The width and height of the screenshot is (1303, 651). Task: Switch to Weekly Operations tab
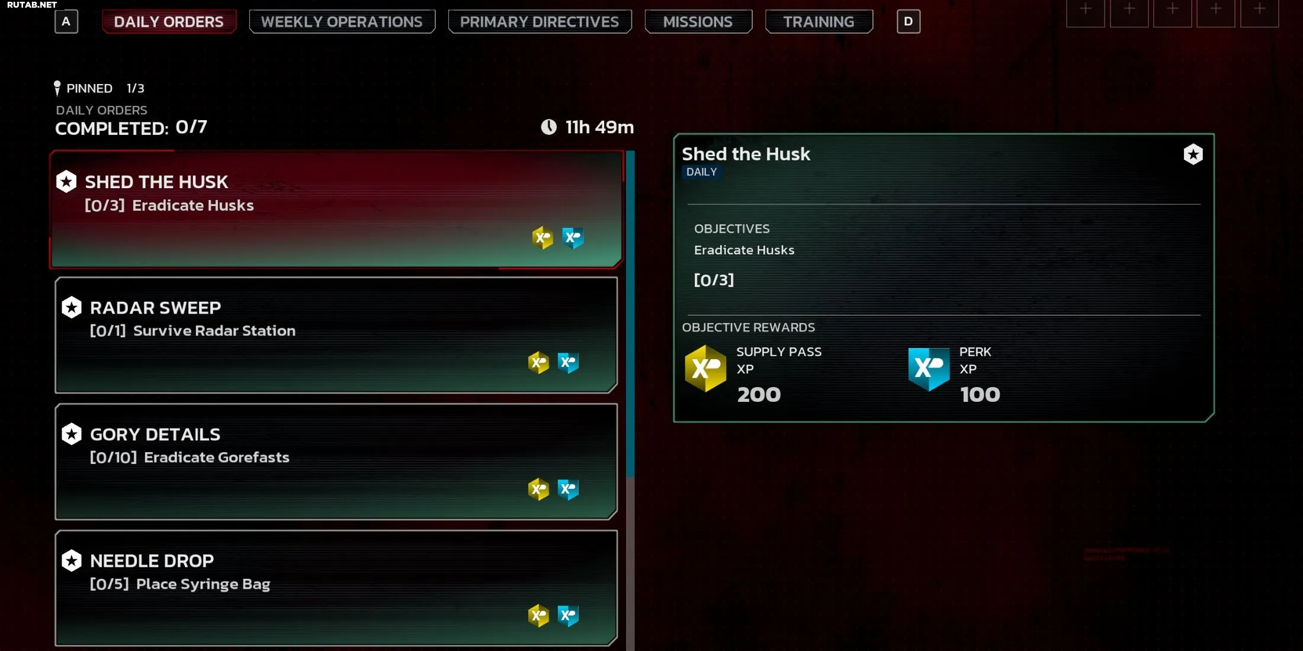[342, 22]
